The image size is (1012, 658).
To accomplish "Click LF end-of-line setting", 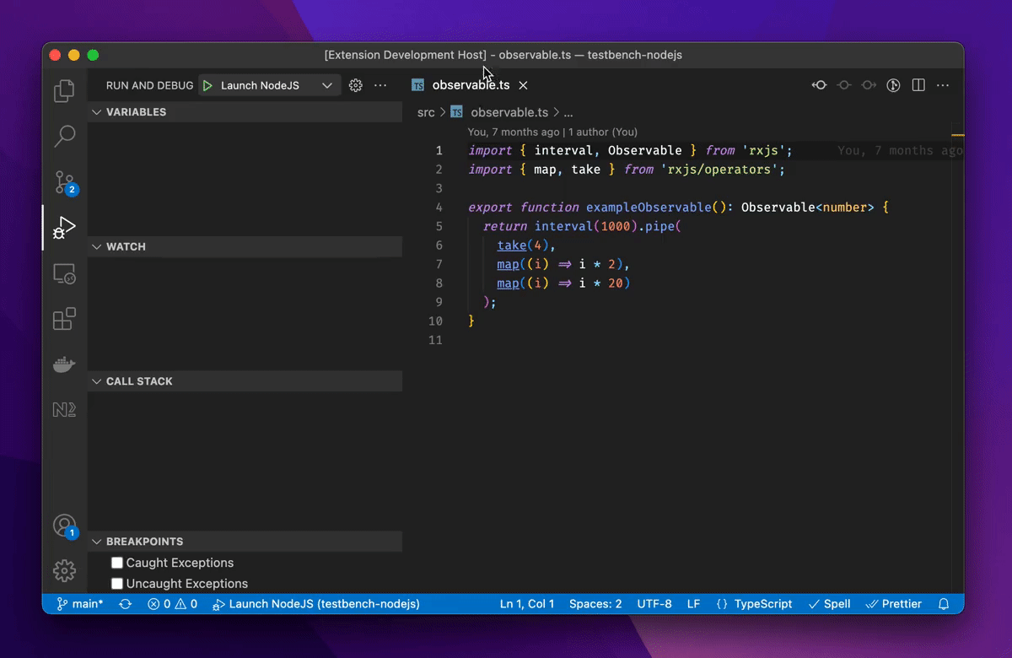I will (x=693, y=604).
